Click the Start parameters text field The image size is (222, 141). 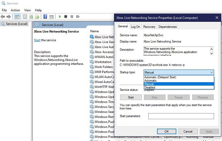[181, 116]
